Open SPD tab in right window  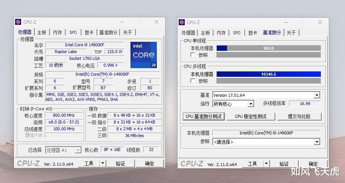pyautogui.click(x=237, y=33)
